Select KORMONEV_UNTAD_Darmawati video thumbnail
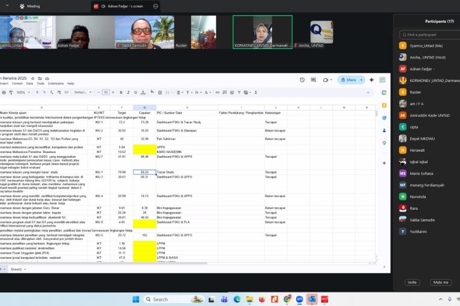460x306 pixels. 262,32
